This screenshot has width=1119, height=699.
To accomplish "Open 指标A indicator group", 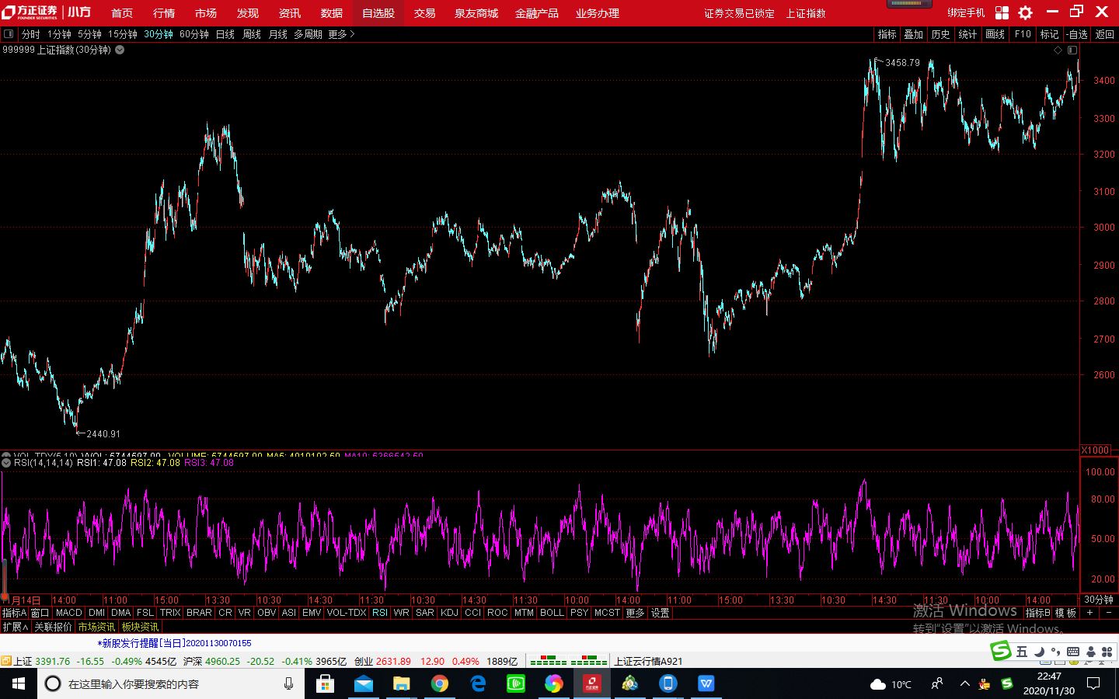I will (14, 613).
